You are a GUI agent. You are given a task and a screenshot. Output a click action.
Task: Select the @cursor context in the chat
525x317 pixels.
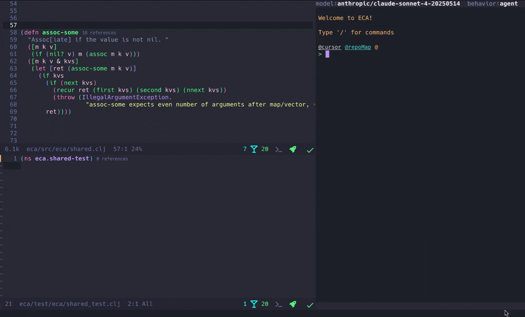coord(329,47)
